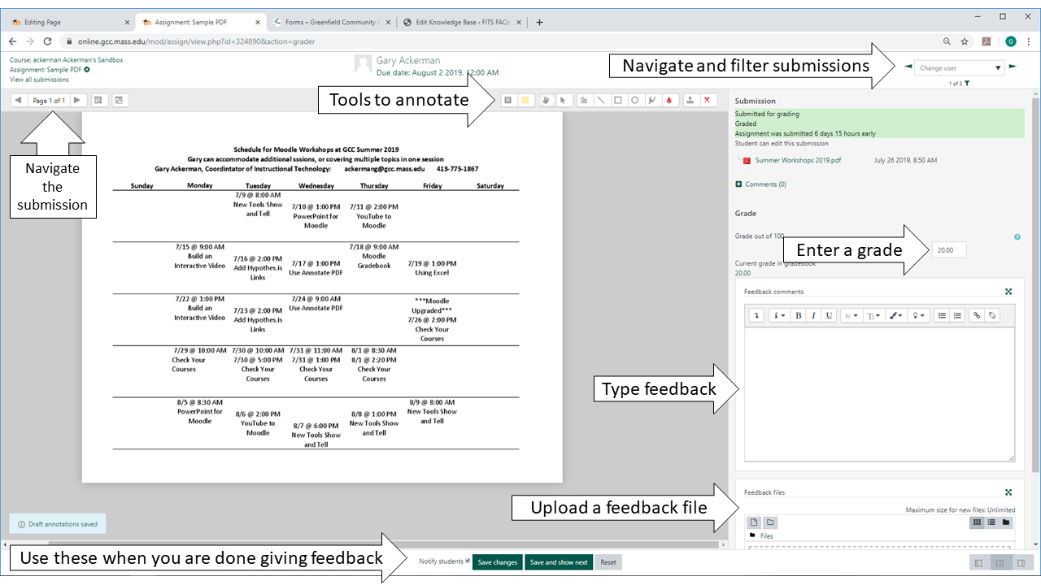This screenshot has width=1041, height=585.
Task: Select the stamp annotation tool
Action: (690, 100)
